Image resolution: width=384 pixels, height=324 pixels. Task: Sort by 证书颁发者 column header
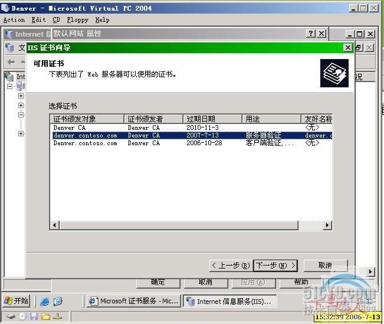click(154, 119)
